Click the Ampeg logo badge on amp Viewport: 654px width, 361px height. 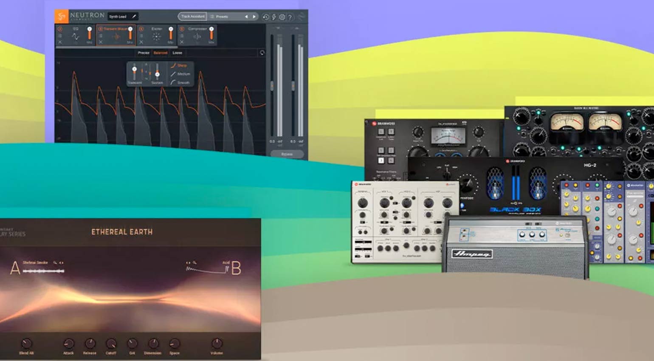point(472,254)
